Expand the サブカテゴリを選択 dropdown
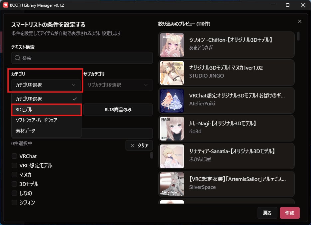The image size is (311, 225). (x=118, y=85)
